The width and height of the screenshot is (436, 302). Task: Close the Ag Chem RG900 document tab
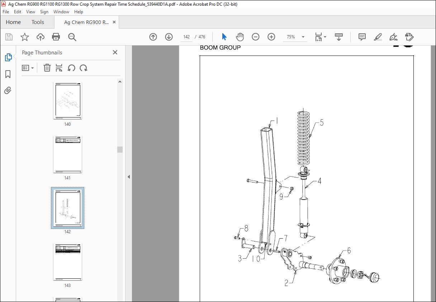click(114, 22)
